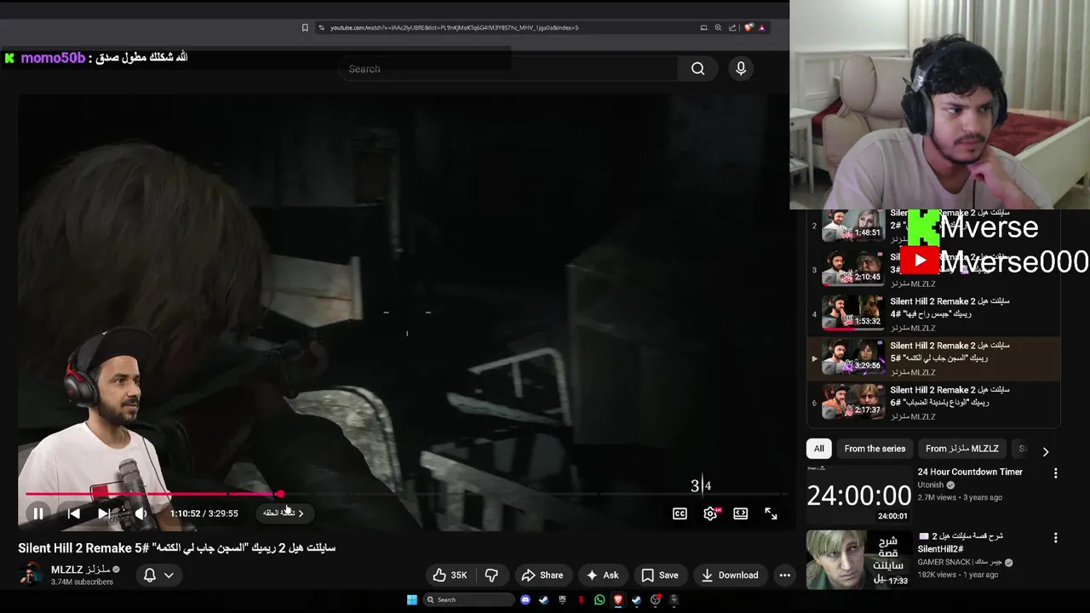Download the video
Viewport: 1090px width, 613px height.
[x=730, y=575]
